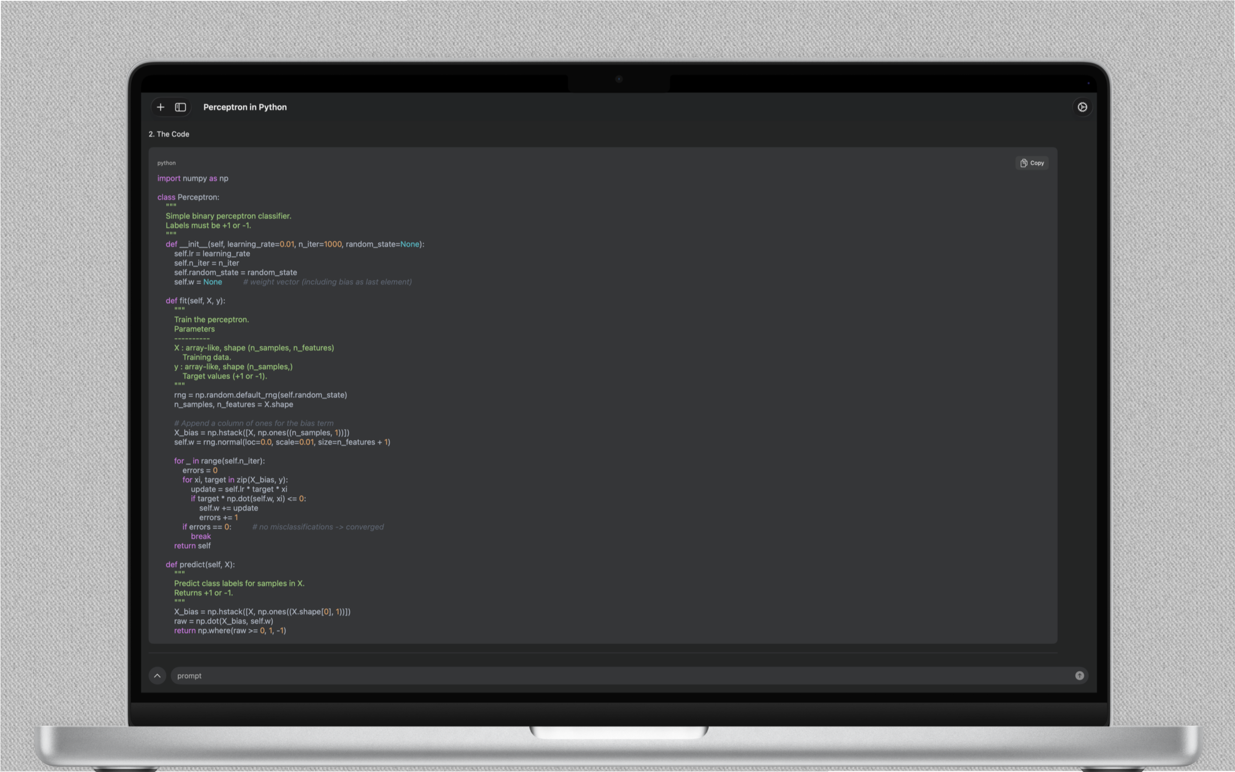Viewport: 1235px width, 772px height.
Task: Click the '__init__' method definition line
Action: (x=295, y=244)
